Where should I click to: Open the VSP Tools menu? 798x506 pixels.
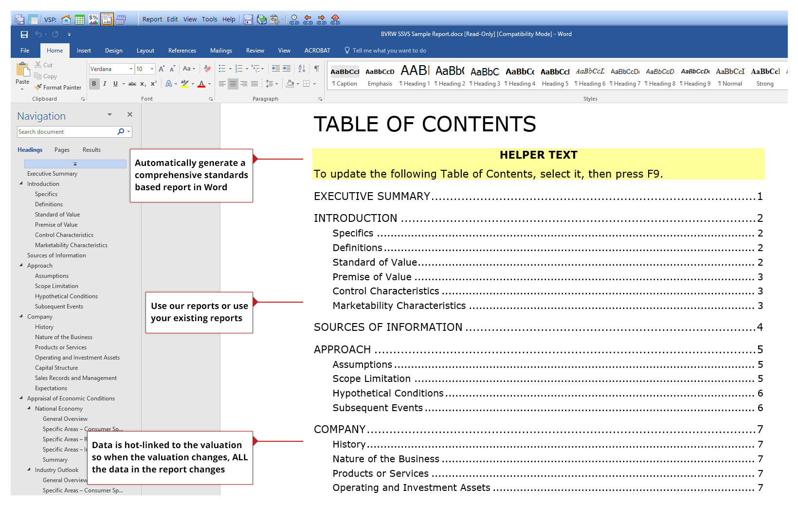click(x=209, y=19)
